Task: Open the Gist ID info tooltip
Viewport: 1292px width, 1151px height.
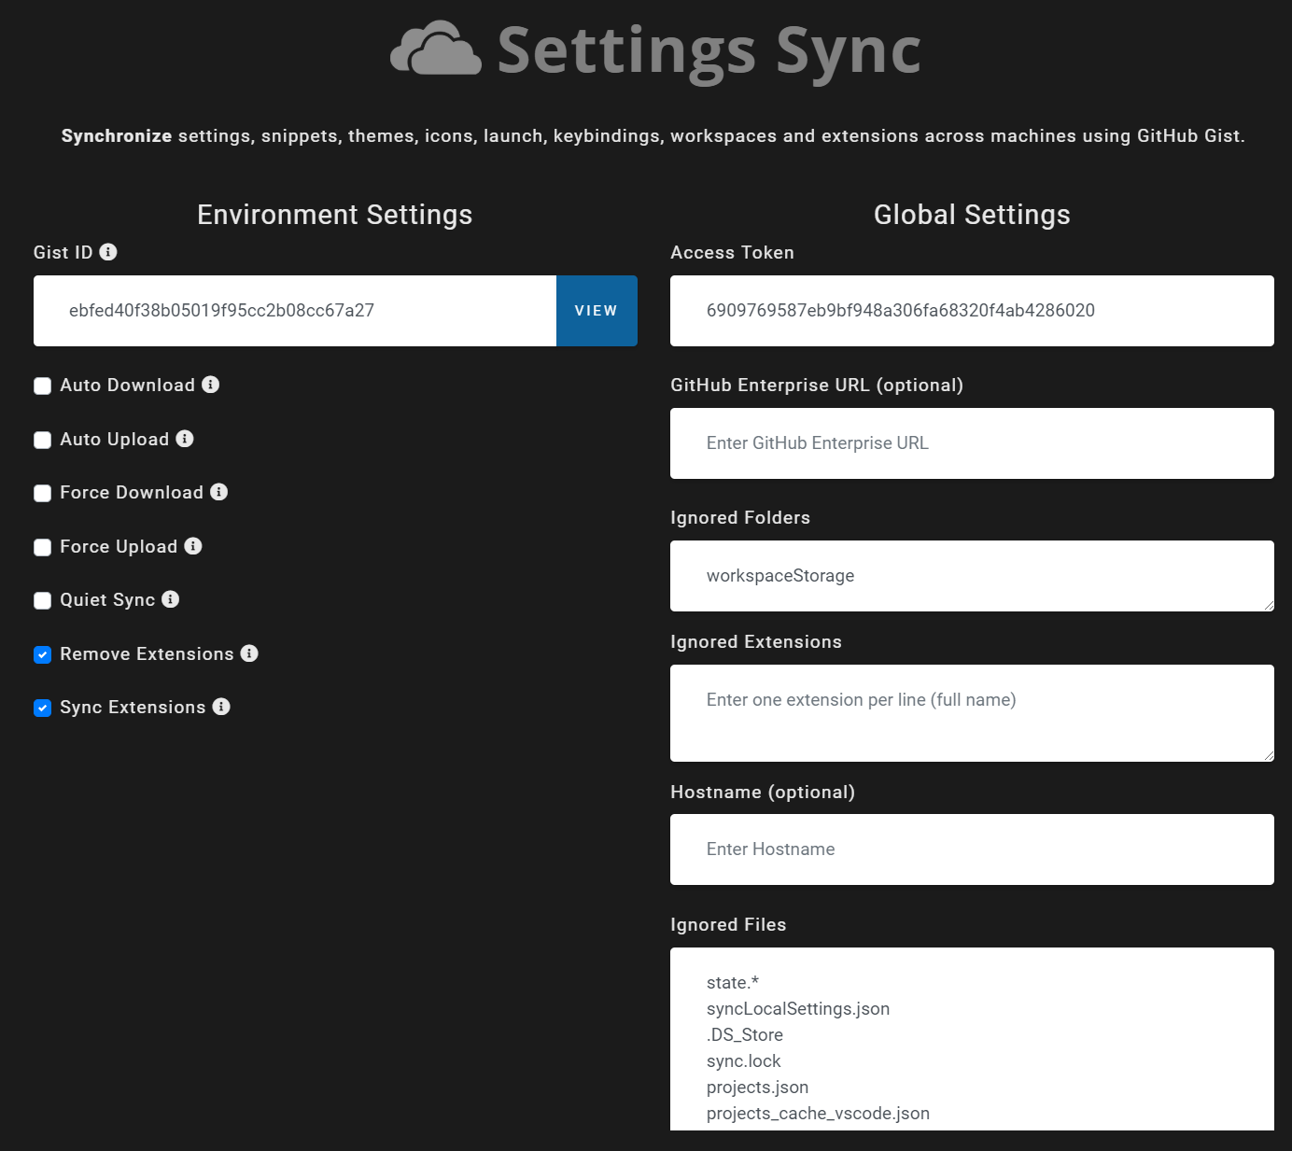Action: click(109, 251)
